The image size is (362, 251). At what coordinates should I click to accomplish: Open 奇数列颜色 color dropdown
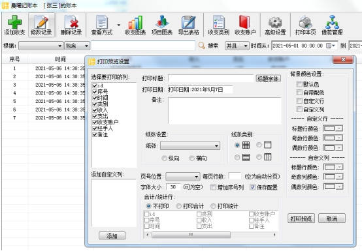coord(333,177)
